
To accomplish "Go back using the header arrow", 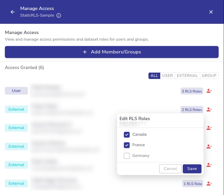I will coord(13,12).
